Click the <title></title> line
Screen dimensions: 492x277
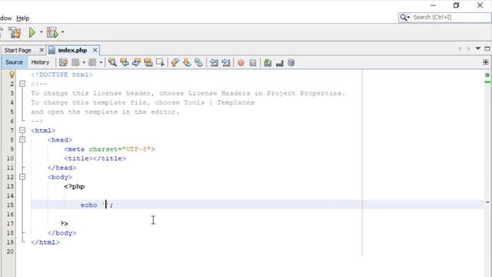coord(95,159)
